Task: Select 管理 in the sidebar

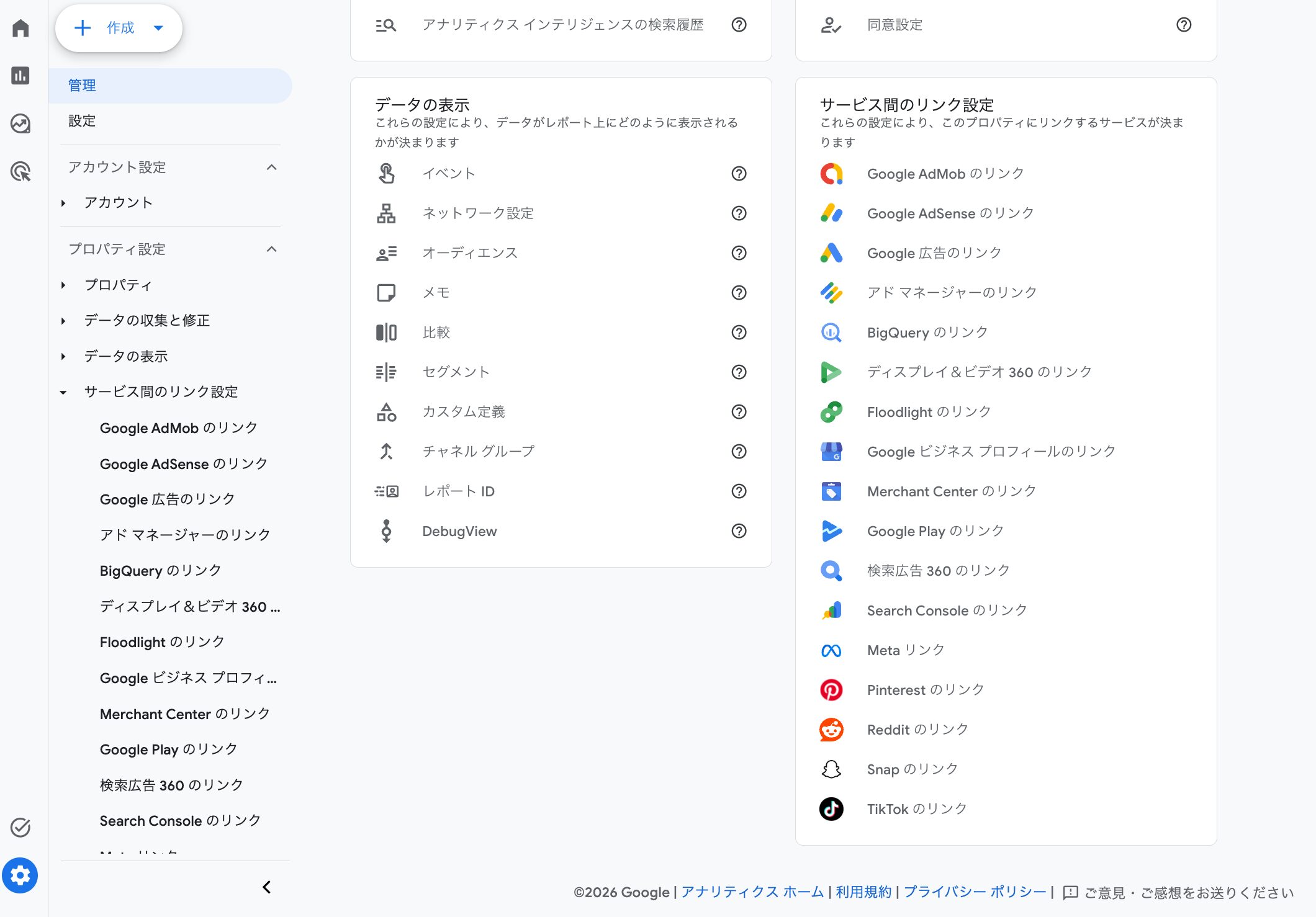Action: (170, 86)
